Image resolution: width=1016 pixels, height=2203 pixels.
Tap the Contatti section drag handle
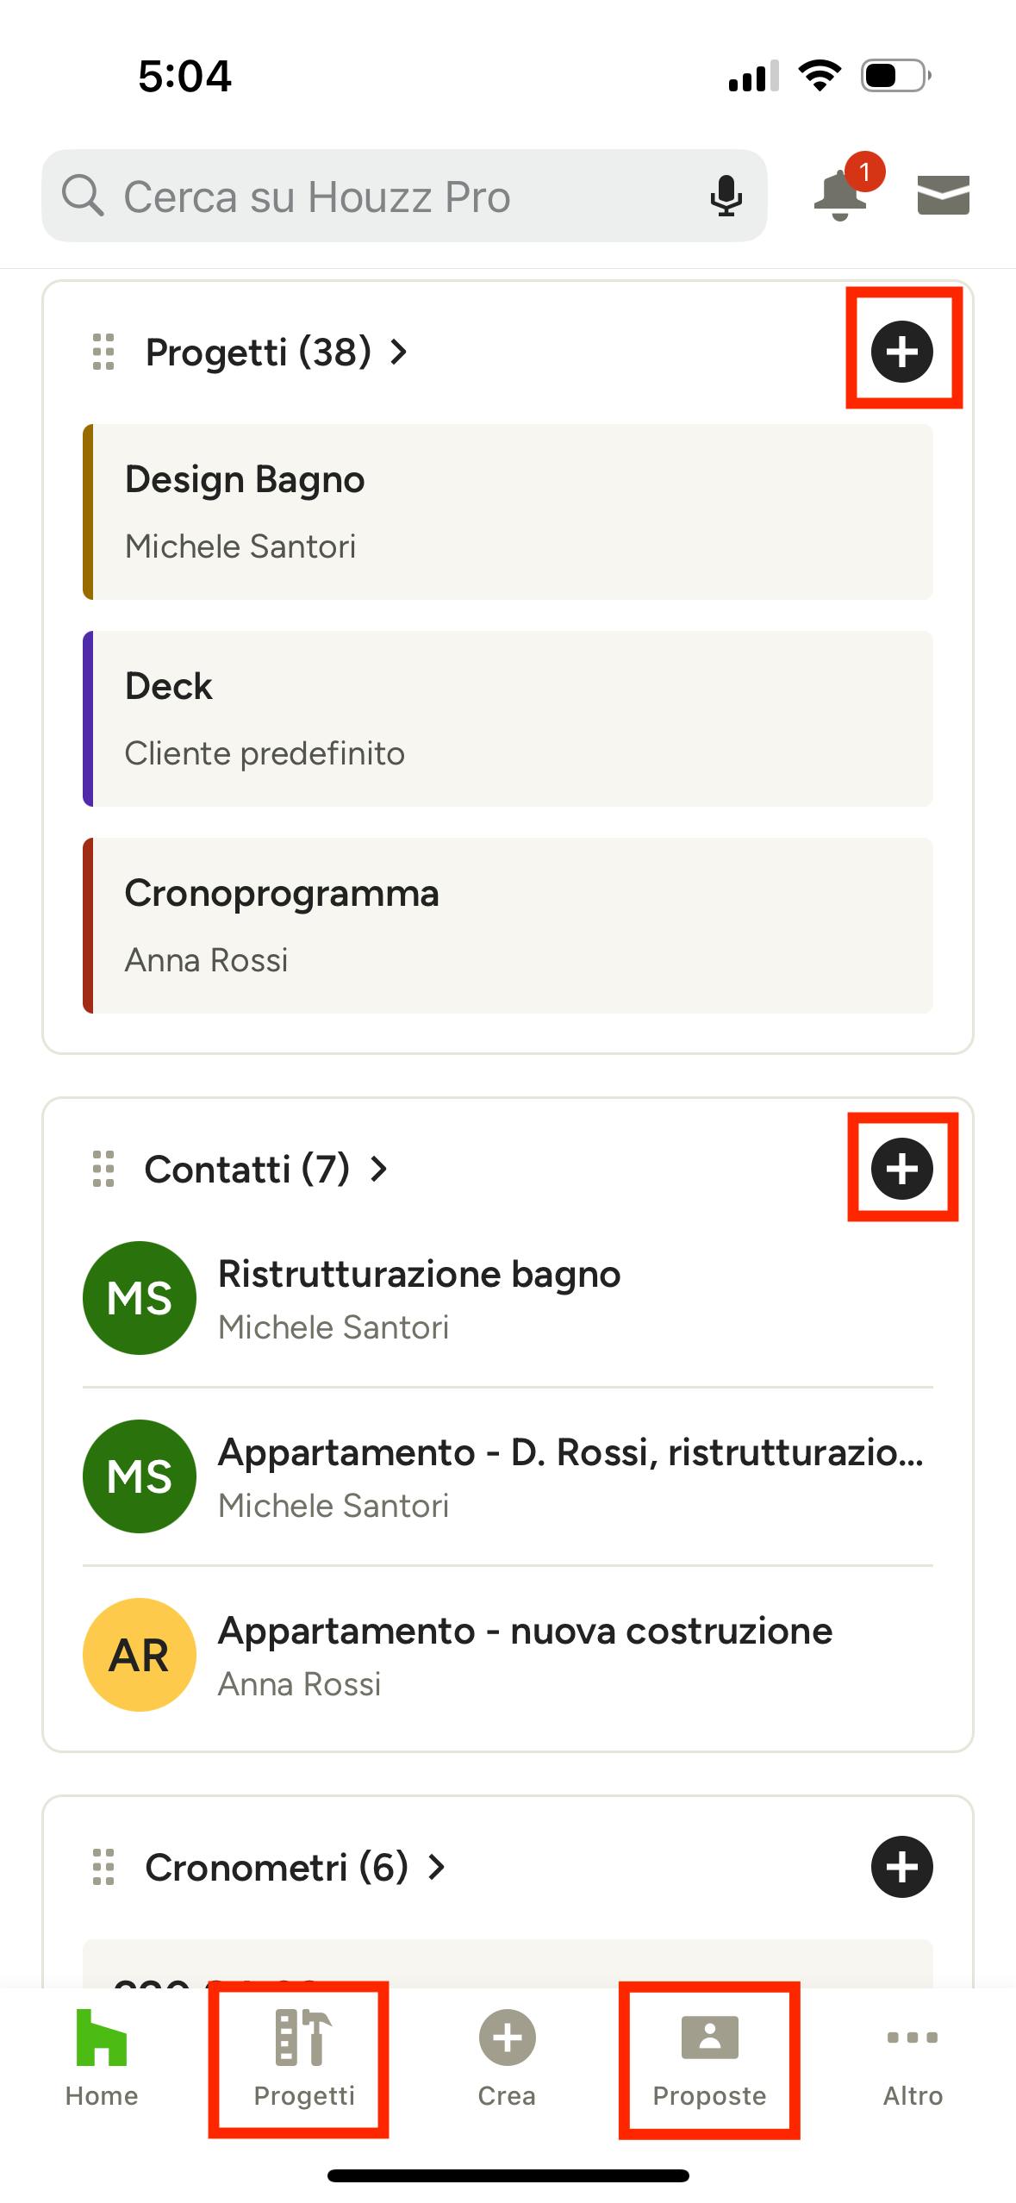pos(103,1169)
